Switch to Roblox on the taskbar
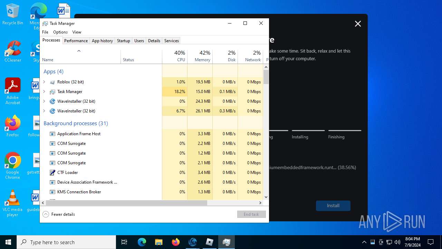Screen dimensions: 442x249 point(209,242)
